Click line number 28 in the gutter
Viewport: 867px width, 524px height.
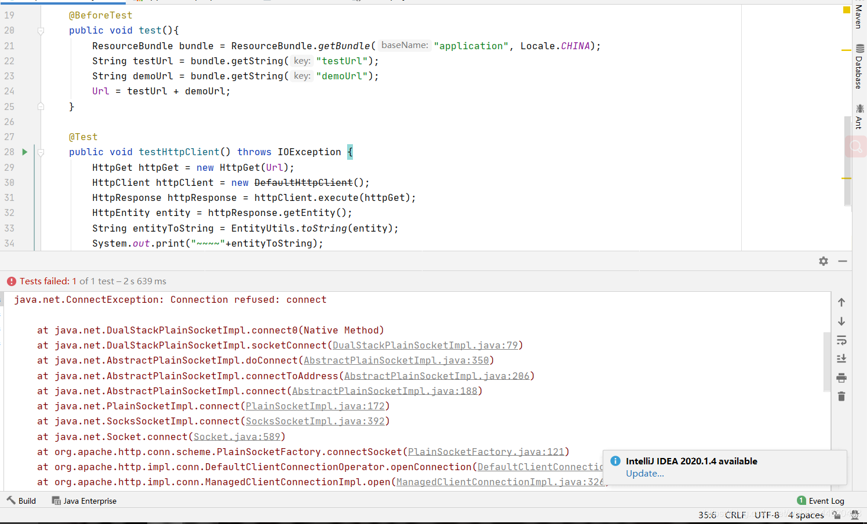pos(9,152)
